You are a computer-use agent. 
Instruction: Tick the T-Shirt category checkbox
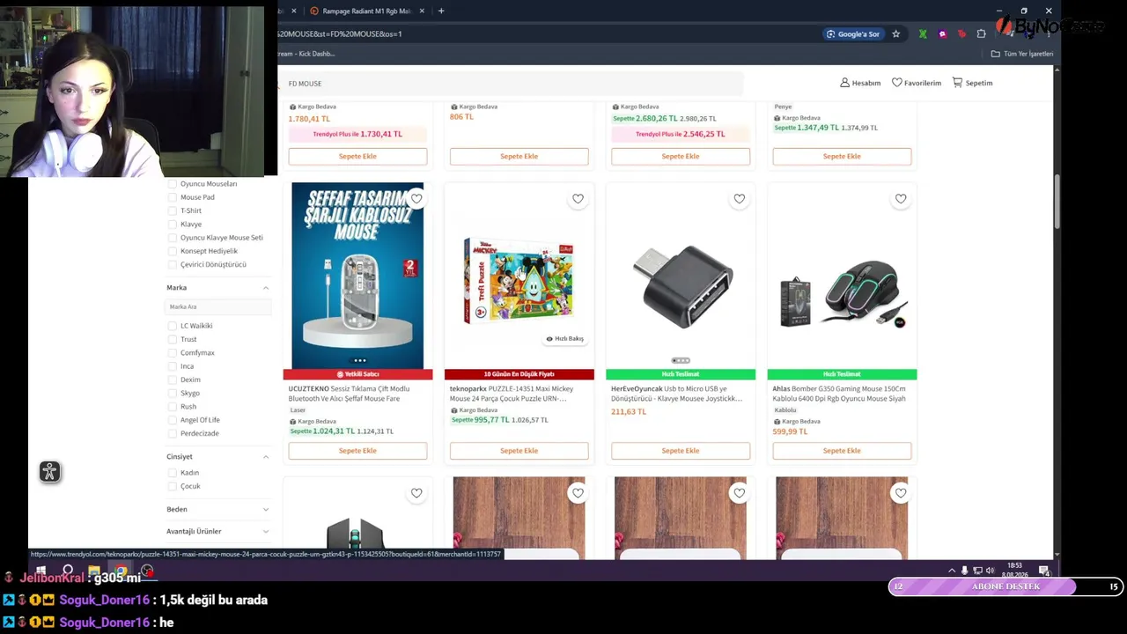[173, 210]
